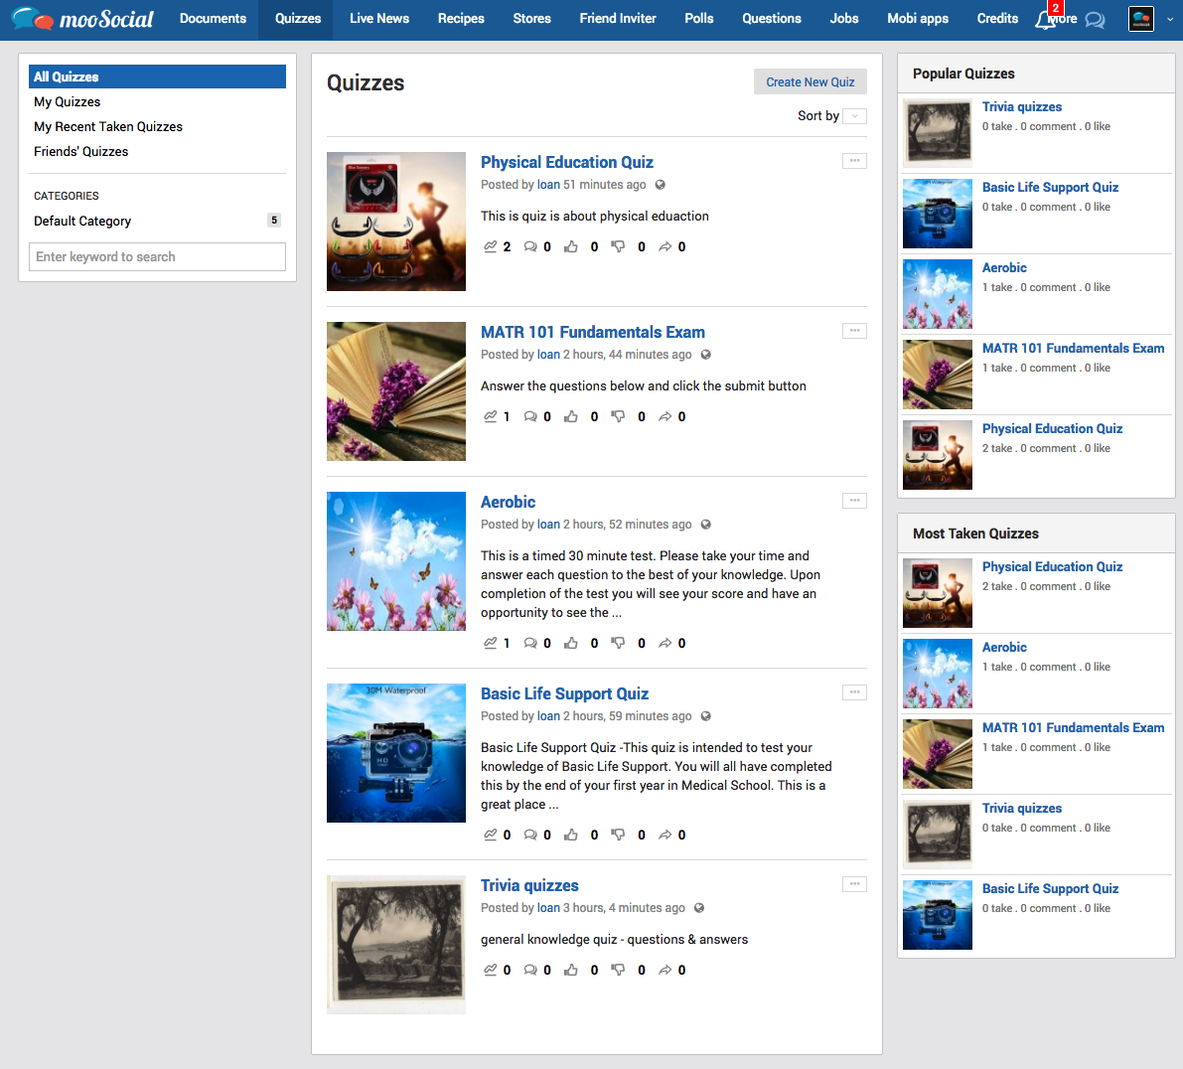
Task: Share the MATR 101 Fundamentals Exam
Action: [x=665, y=416]
